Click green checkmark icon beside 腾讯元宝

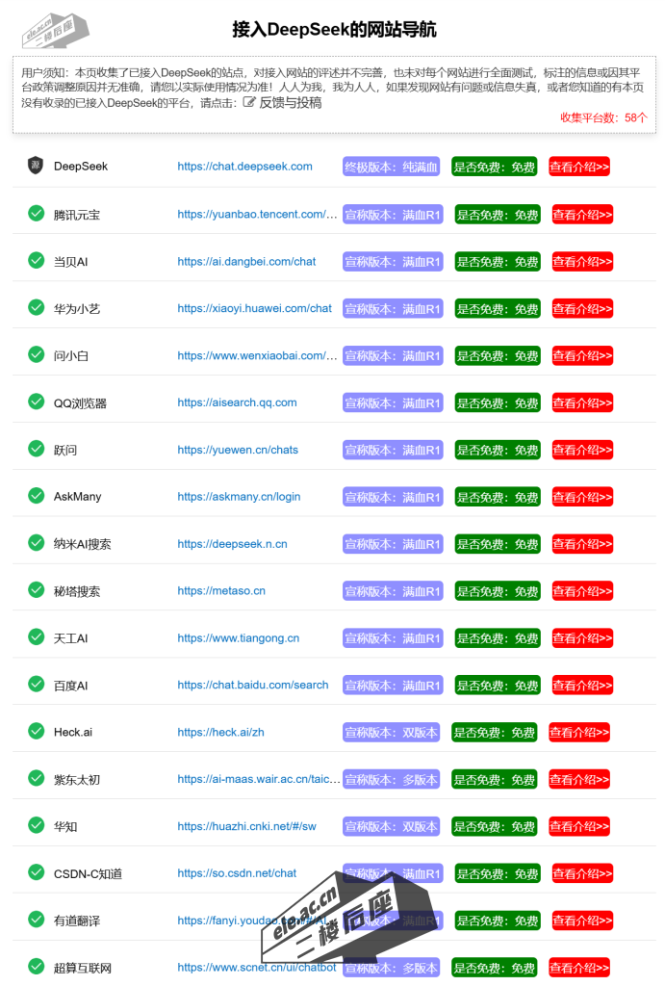[x=37, y=214]
